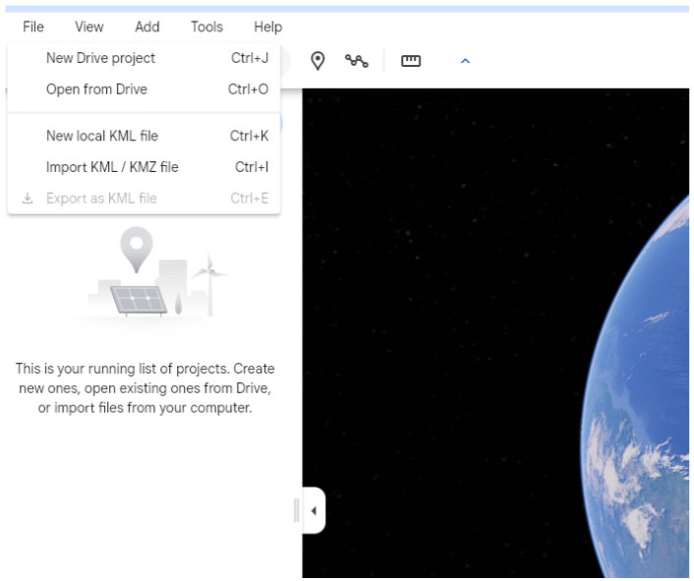The image size is (694, 581).
Task: Click the panel resize grip bar
Action: tap(297, 510)
